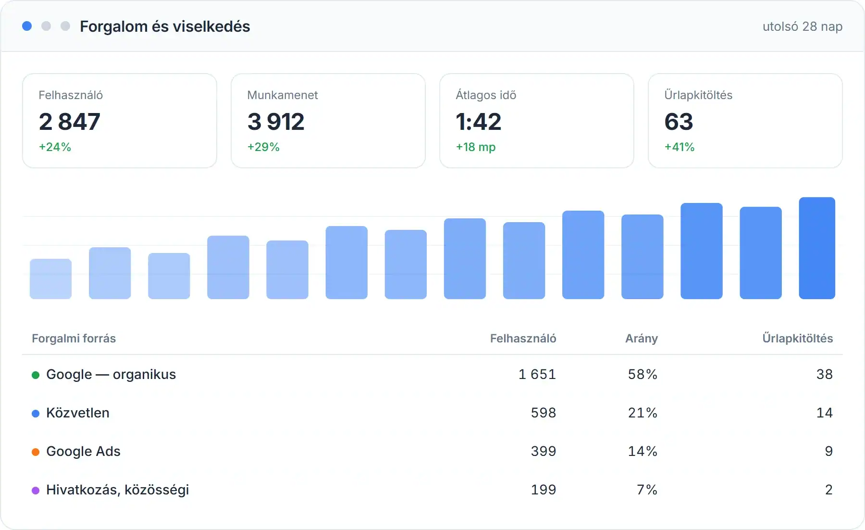Click the Forgalom és viselkedés title
The image size is (865, 530).
(165, 26)
